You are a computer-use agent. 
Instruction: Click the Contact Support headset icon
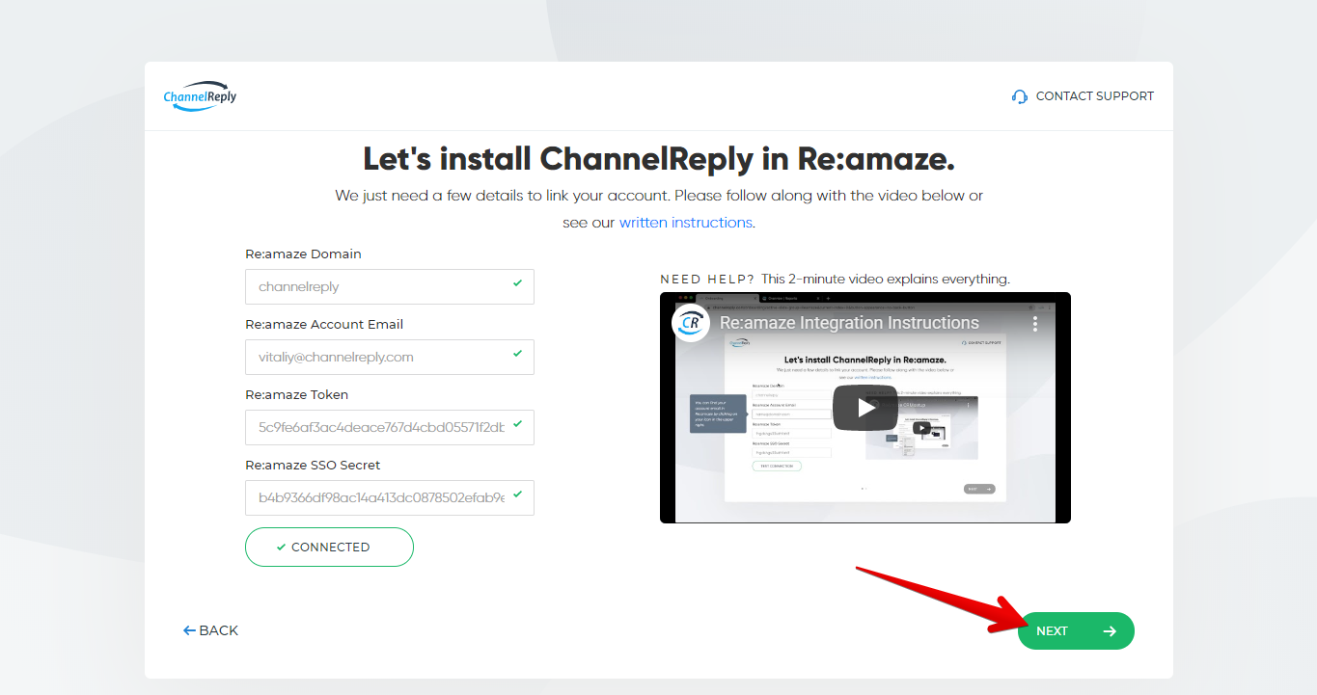1020,96
